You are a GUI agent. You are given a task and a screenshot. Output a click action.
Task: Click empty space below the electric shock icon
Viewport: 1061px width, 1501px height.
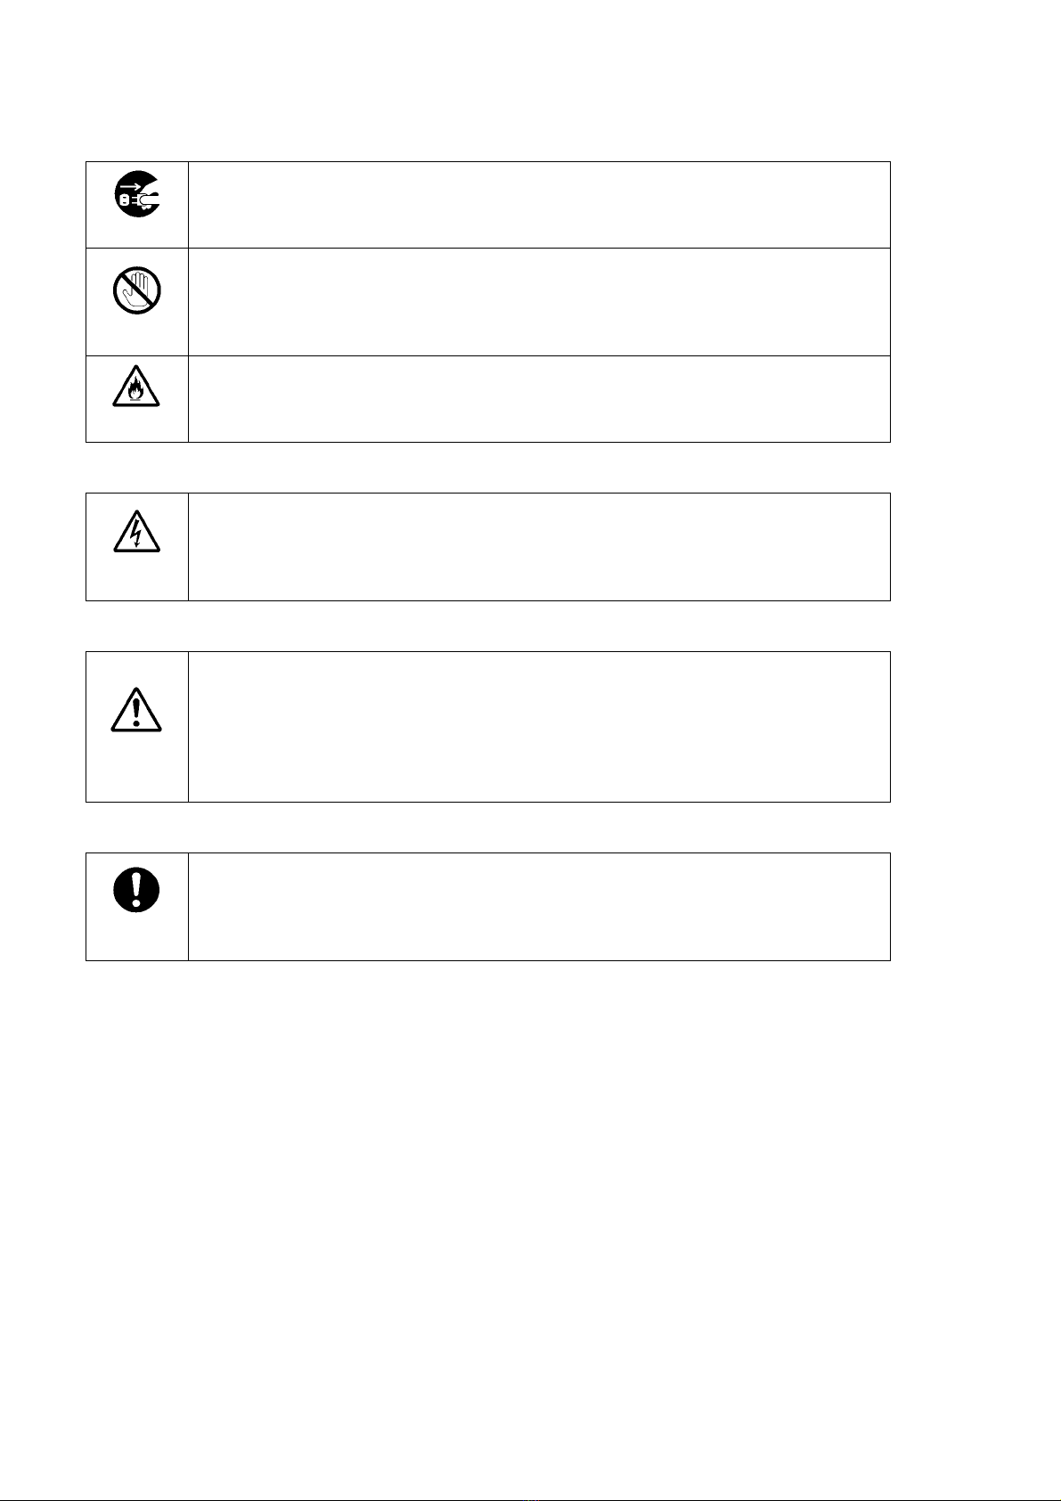coord(136,577)
